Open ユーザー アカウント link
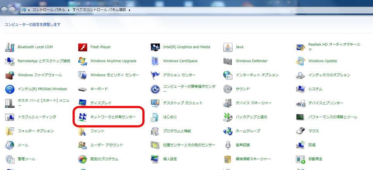The height and width of the screenshot is (170, 373). click(x=107, y=145)
